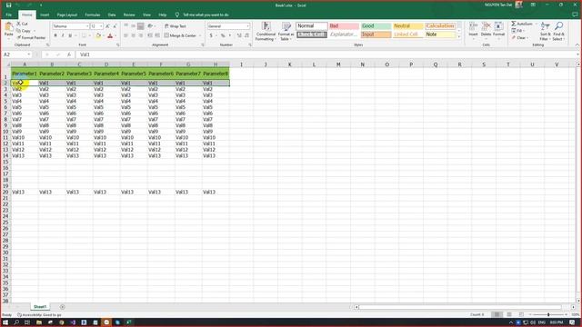Open Conditional Formatting

pyautogui.click(x=266, y=31)
